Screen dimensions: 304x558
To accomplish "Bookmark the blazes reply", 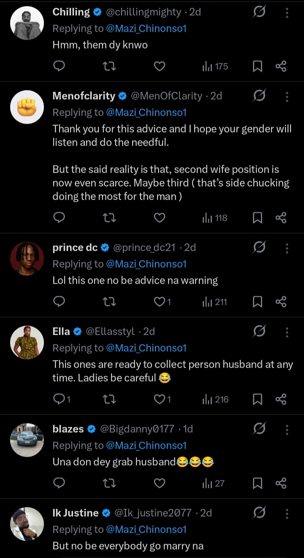I will click(257, 483).
